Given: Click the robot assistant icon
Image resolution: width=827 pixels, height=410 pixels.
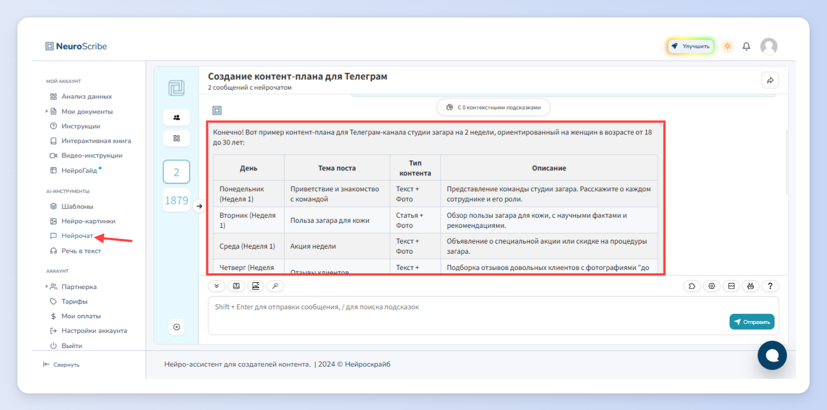Looking at the screenshot, I should pyautogui.click(x=750, y=286).
